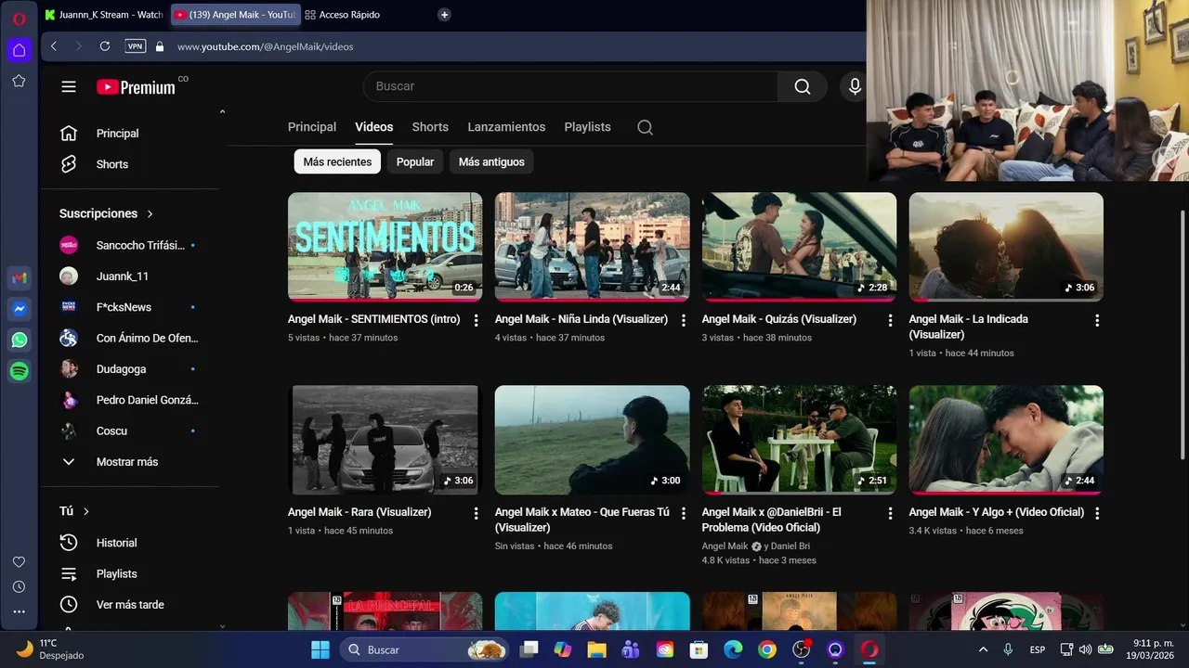Viewport: 1189px width, 668px height.
Task: Go to YouTube Premium home logo
Action: [137, 86]
